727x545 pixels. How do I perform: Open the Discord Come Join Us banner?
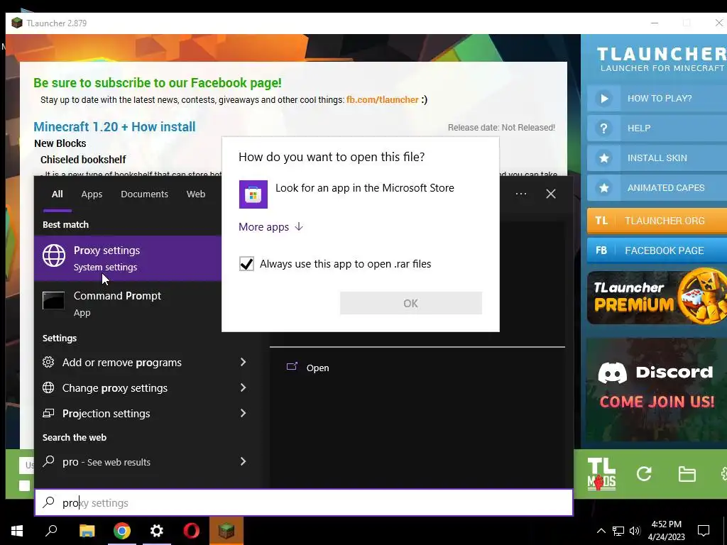[657, 390]
